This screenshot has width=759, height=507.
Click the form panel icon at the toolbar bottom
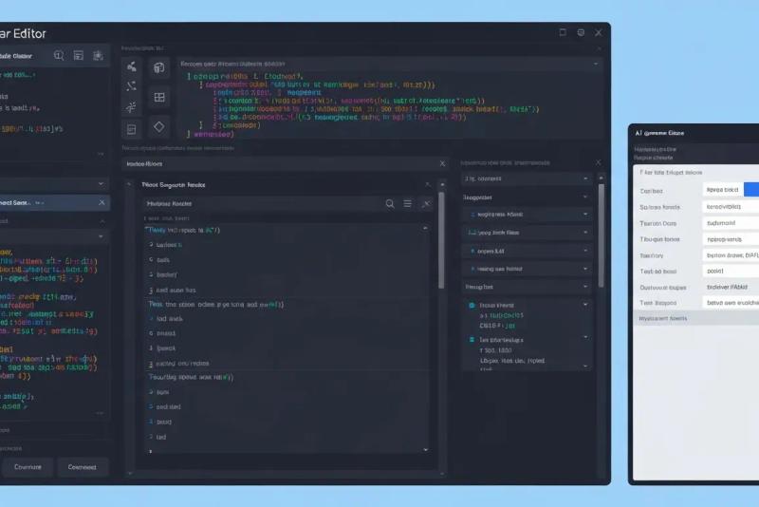pyautogui.click(x=131, y=129)
